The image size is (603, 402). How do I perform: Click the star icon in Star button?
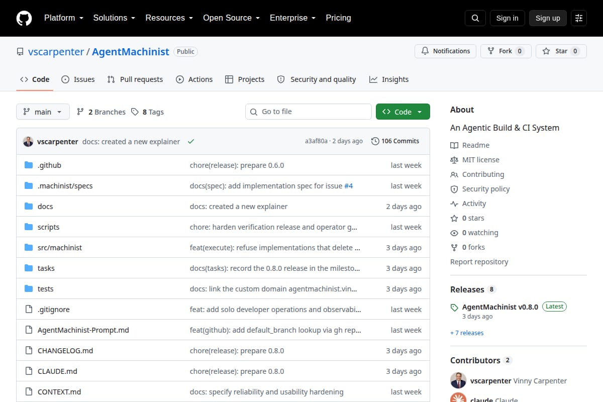[x=546, y=51]
